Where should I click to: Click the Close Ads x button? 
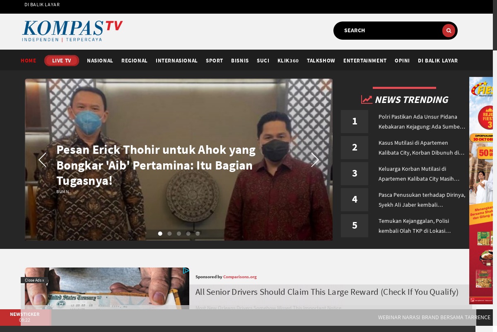coord(34,280)
